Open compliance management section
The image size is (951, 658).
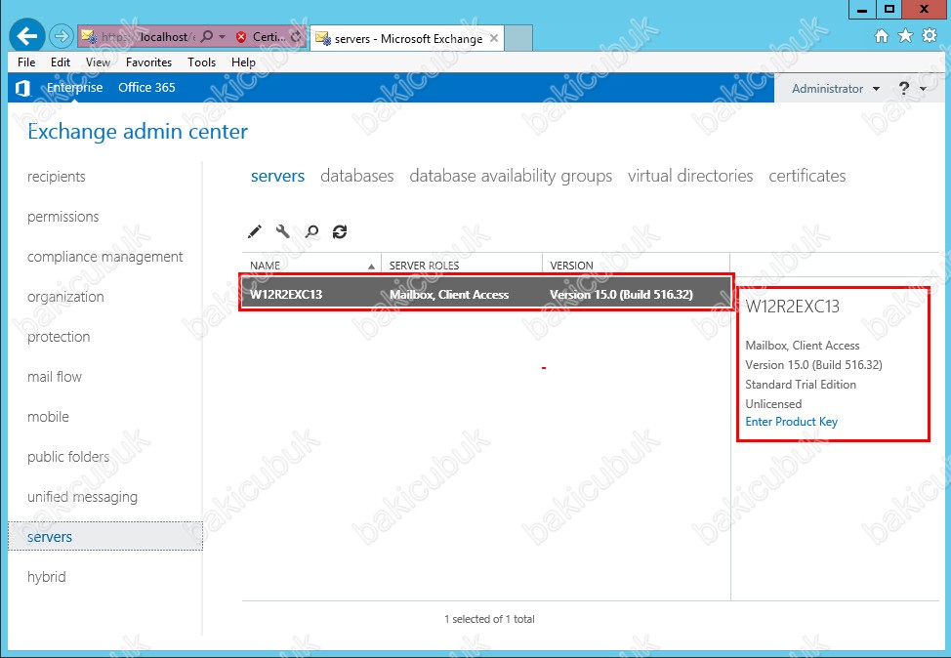[x=104, y=257]
